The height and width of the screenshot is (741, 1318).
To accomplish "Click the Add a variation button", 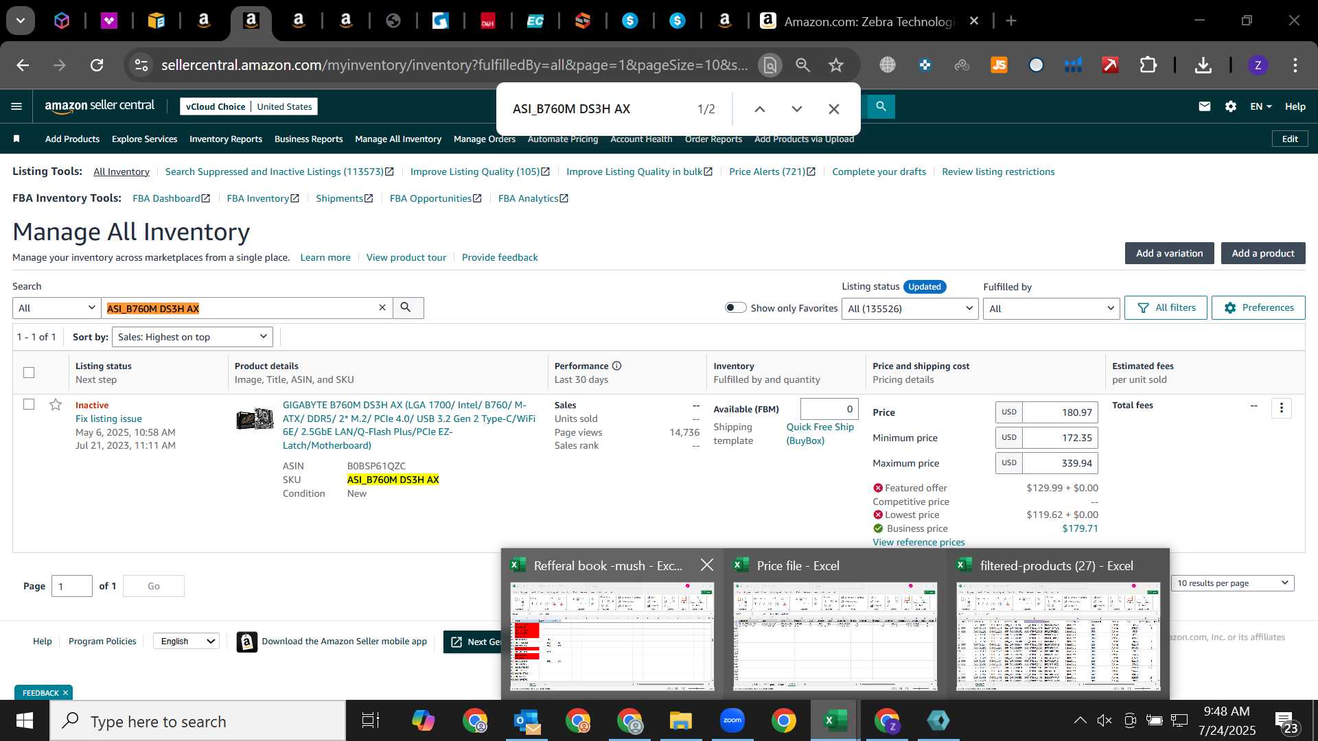I will click(x=1169, y=253).
